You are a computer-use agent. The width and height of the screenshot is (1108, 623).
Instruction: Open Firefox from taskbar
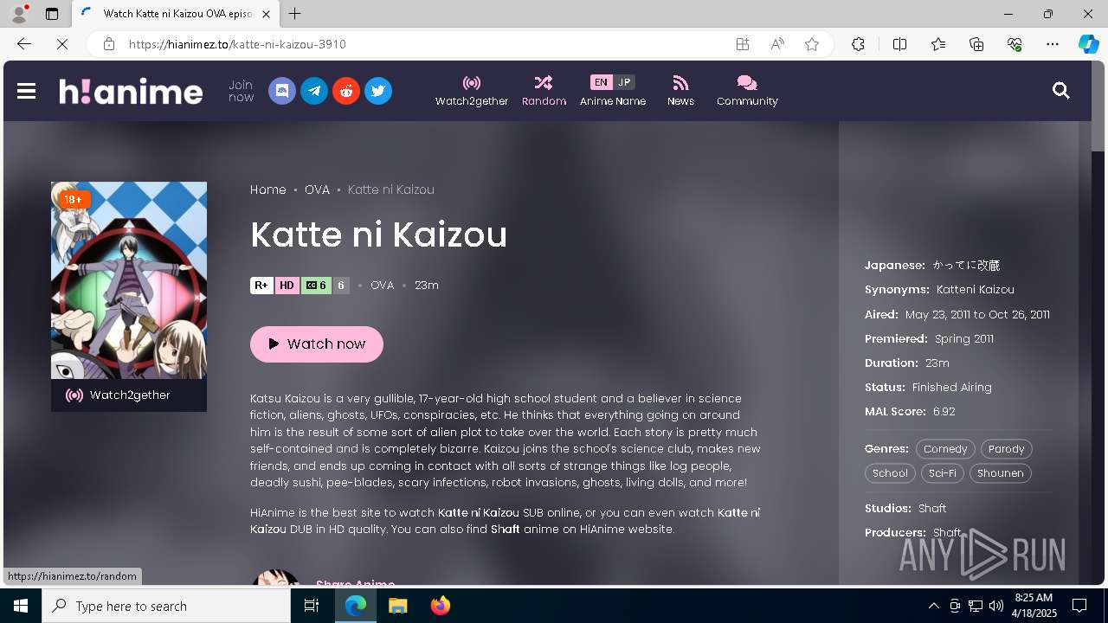440,606
